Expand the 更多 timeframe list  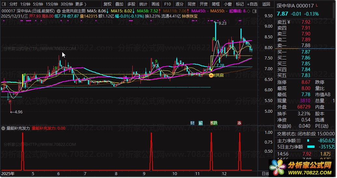[81, 4]
